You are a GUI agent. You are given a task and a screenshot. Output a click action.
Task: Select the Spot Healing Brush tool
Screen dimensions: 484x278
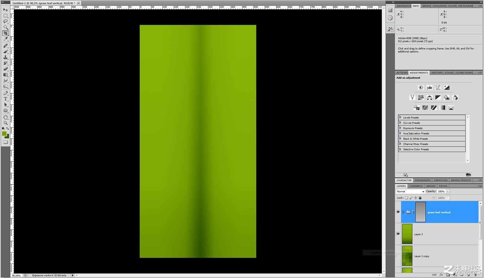(x=5, y=46)
